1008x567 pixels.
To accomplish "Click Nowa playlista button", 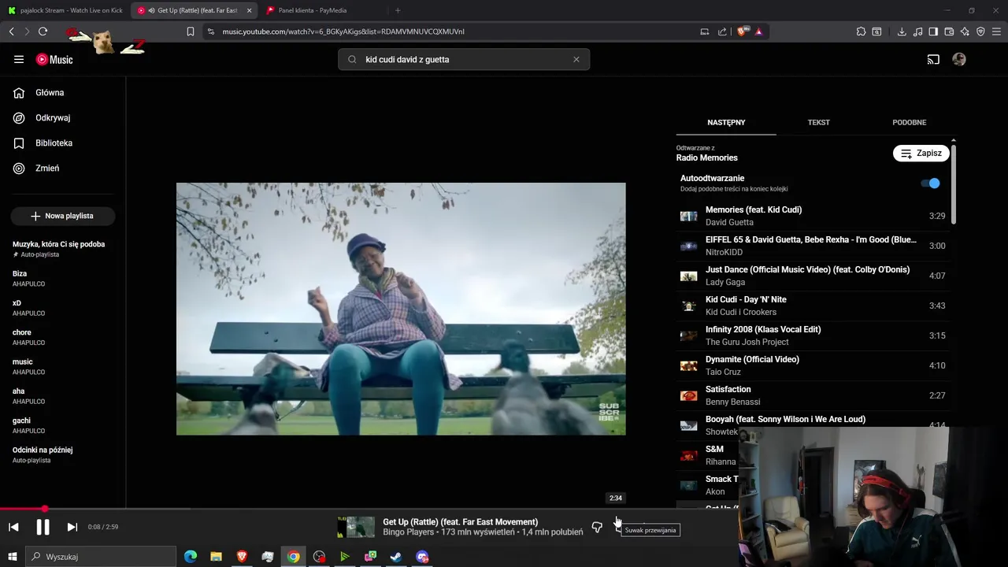I will click(x=63, y=216).
